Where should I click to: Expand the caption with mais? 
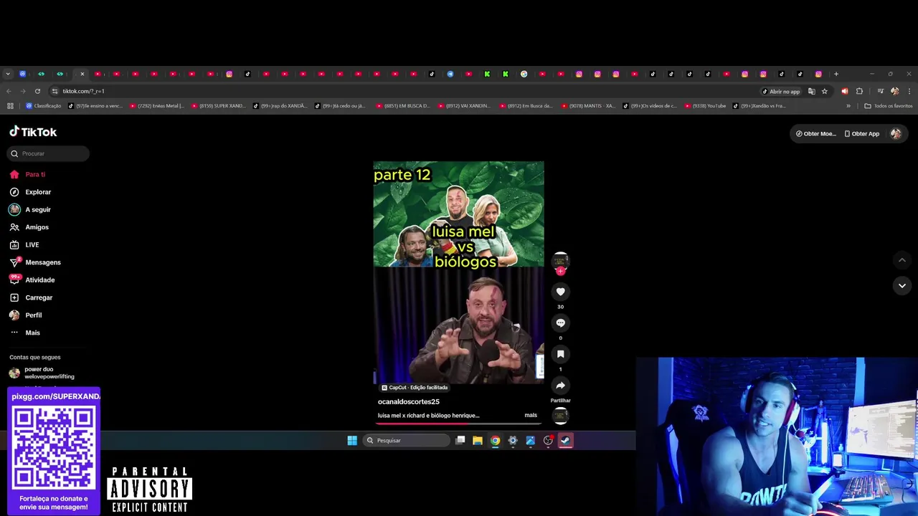(x=531, y=415)
